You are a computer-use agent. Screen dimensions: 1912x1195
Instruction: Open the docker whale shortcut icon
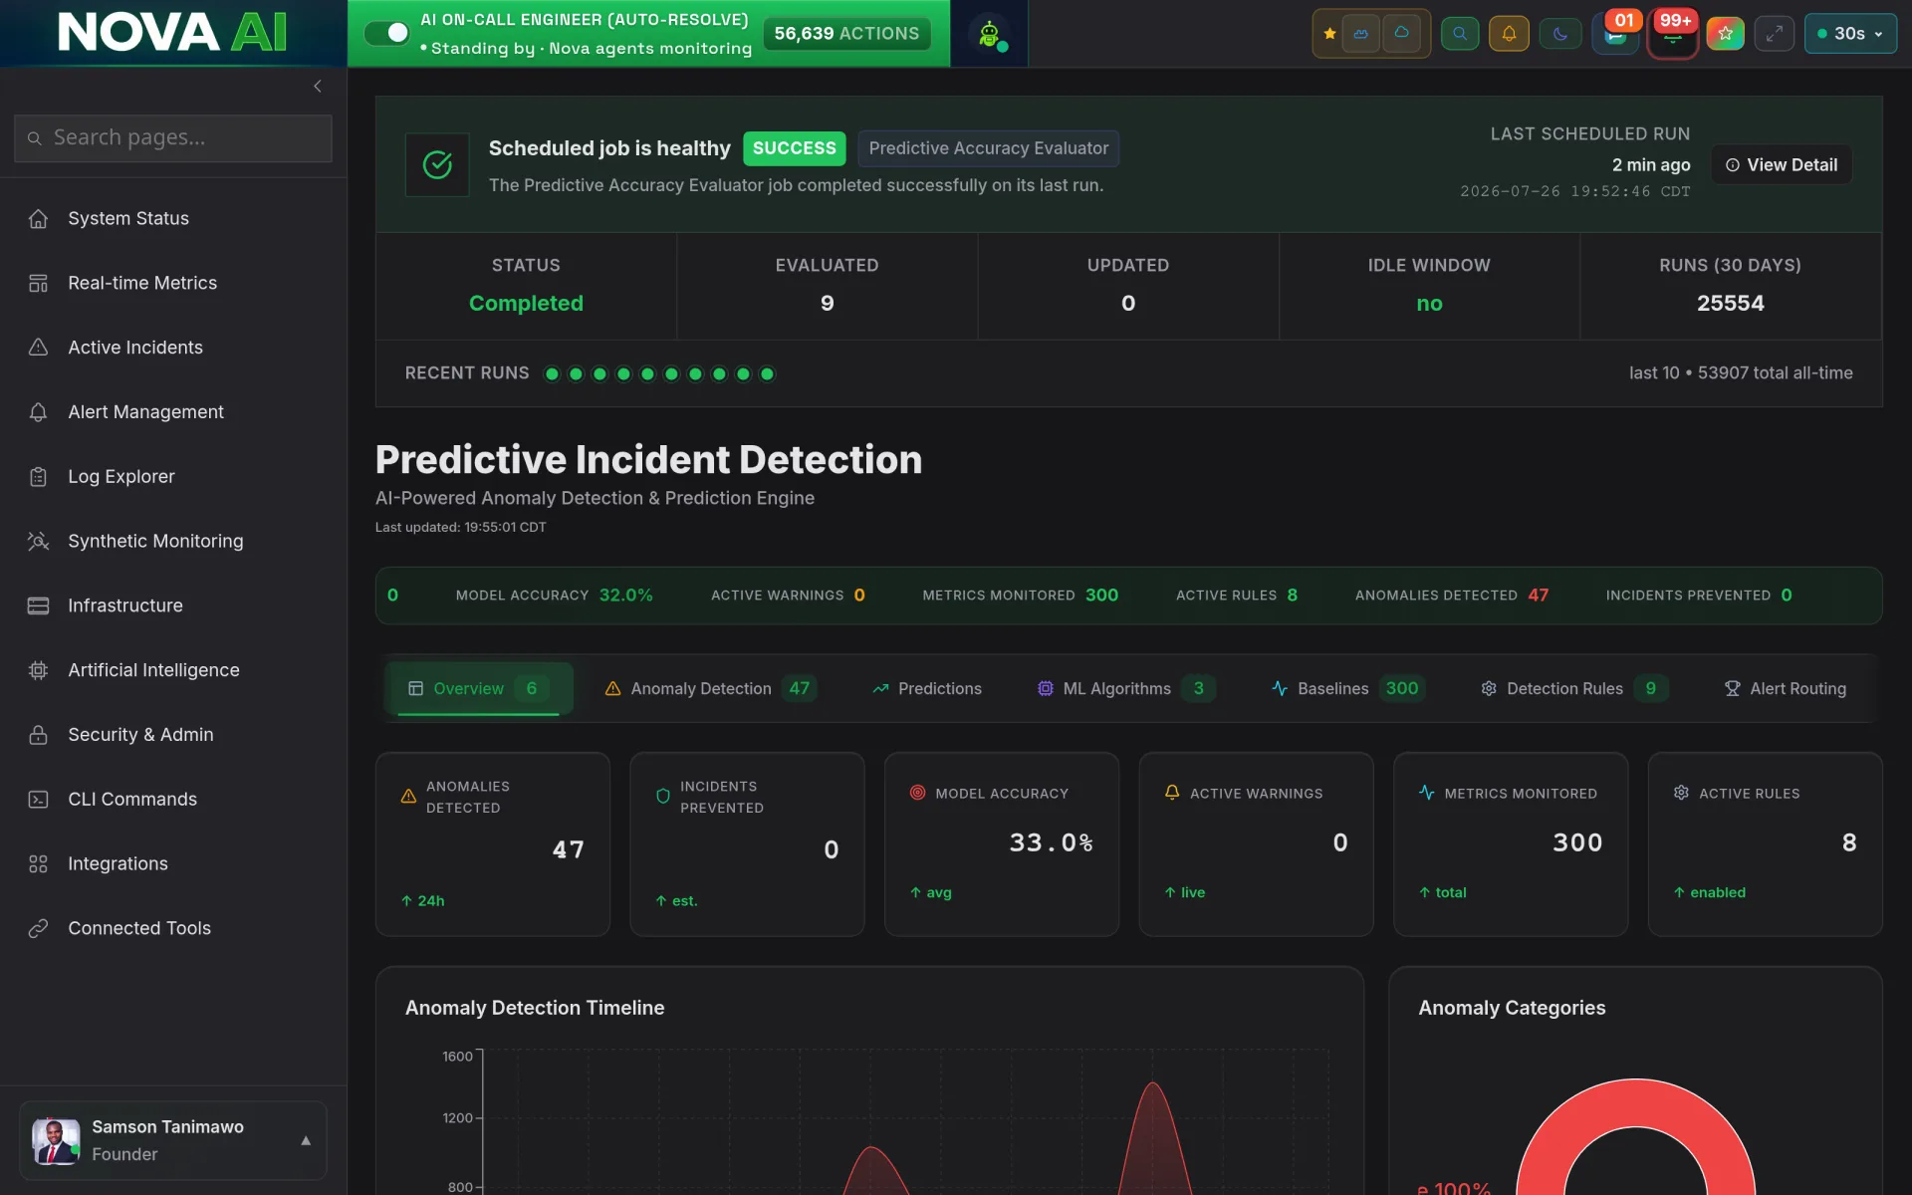coord(1360,34)
